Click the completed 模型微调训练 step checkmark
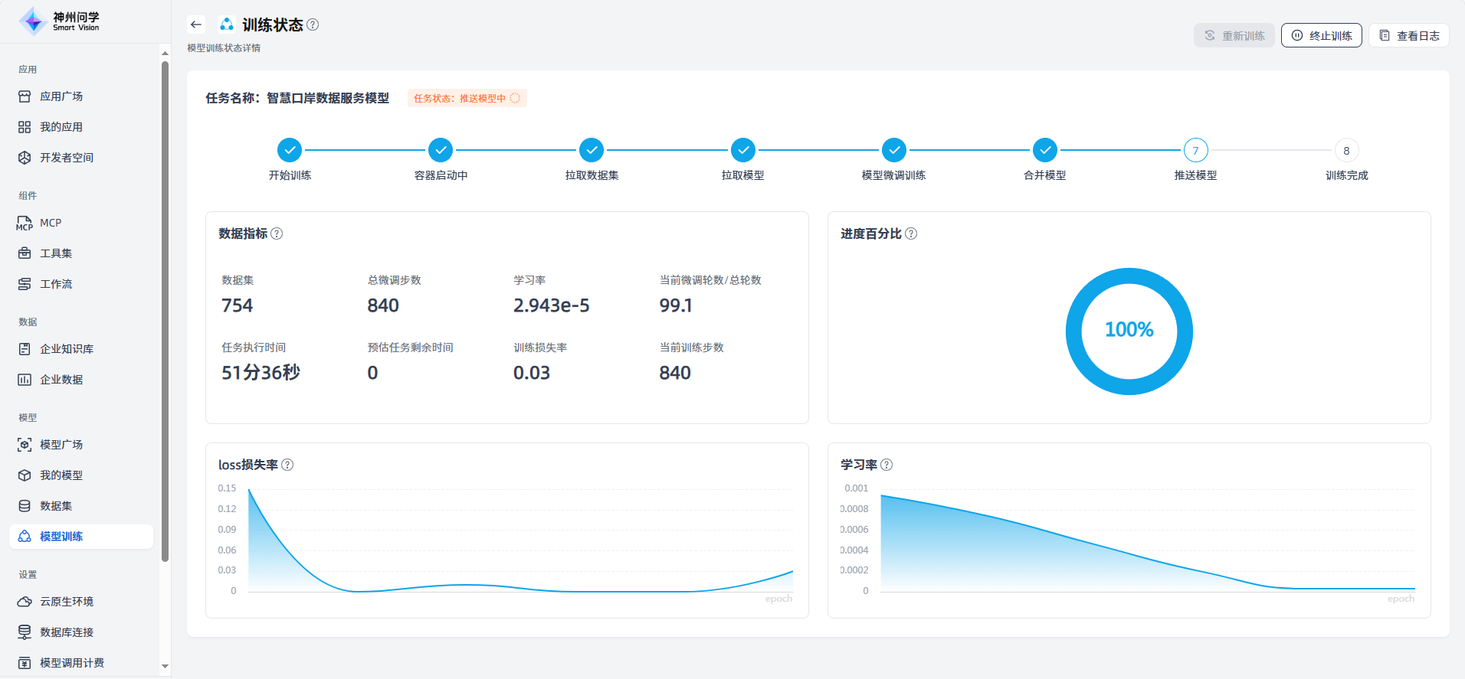 pyautogui.click(x=893, y=151)
